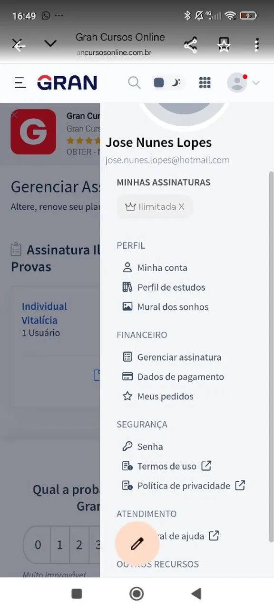Tap the crown icon on Ilimitada X badge
274x610 pixels.
pos(130,206)
